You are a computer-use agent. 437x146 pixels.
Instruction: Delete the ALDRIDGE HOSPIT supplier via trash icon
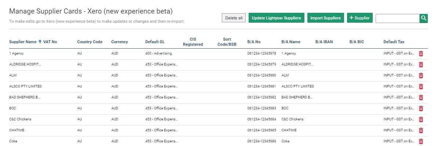click(x=421, y=64)
